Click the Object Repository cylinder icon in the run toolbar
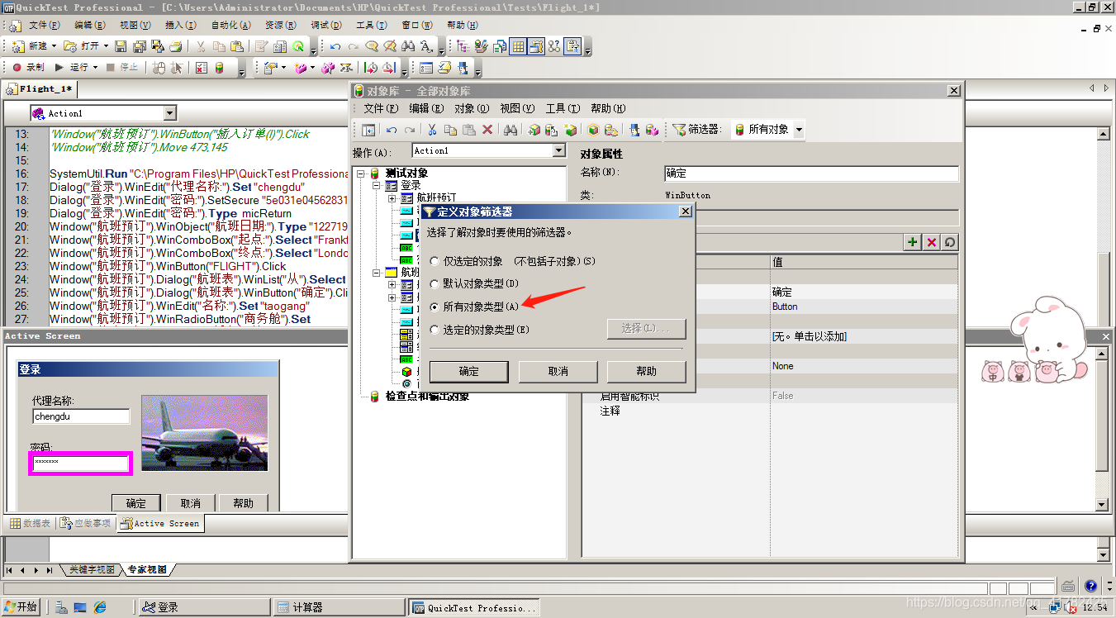The height and width of the screenshot is (618, 1116). point(220,68)
